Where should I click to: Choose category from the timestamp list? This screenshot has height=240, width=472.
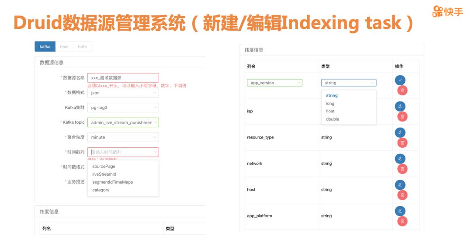click(123, 190)
